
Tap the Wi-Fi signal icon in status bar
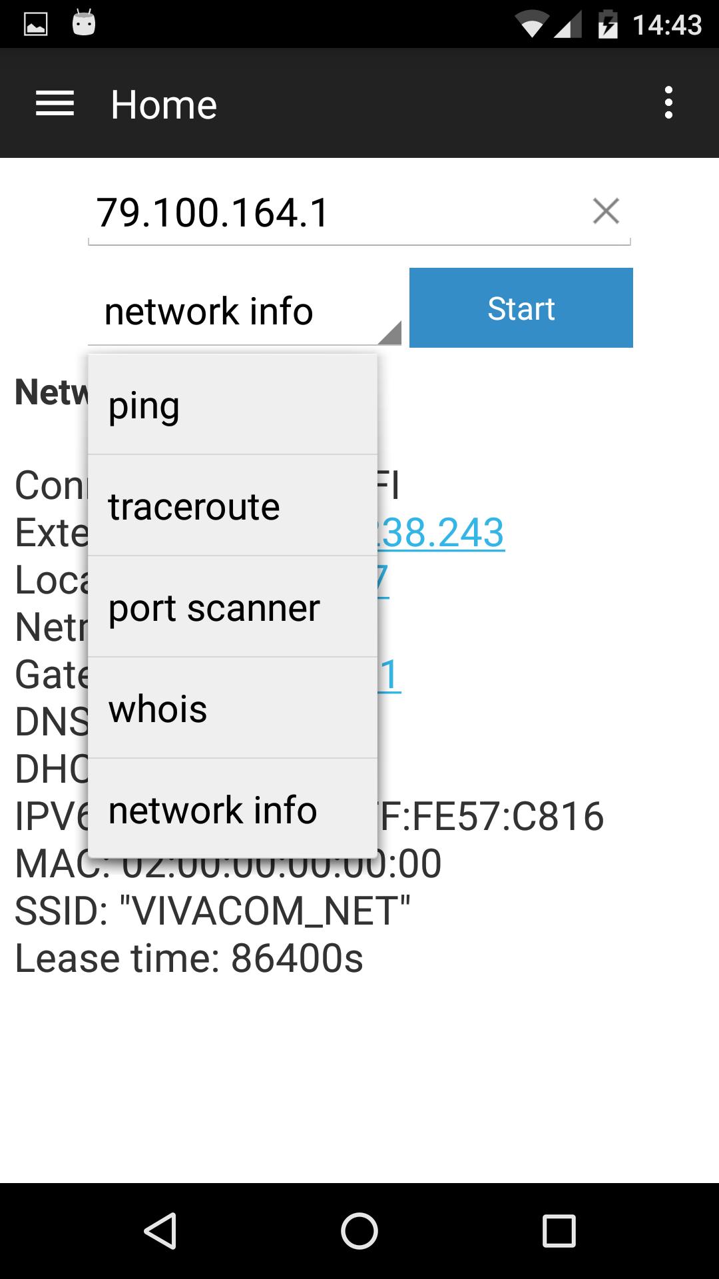coord(533,25)
